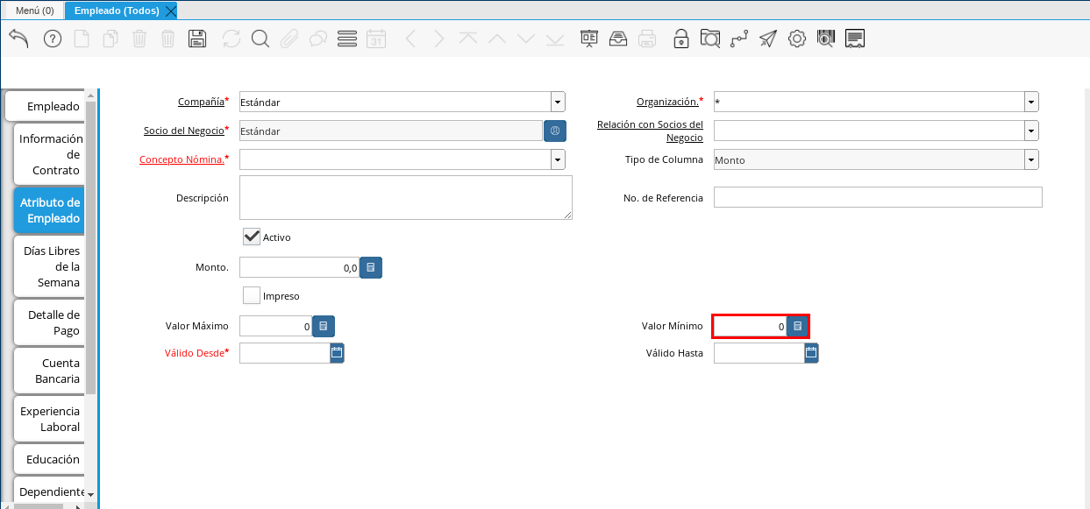The image size is (1090, 509).
Task: Expand the Concepto Nómina dropdown
Action: (x=558, y=159)
